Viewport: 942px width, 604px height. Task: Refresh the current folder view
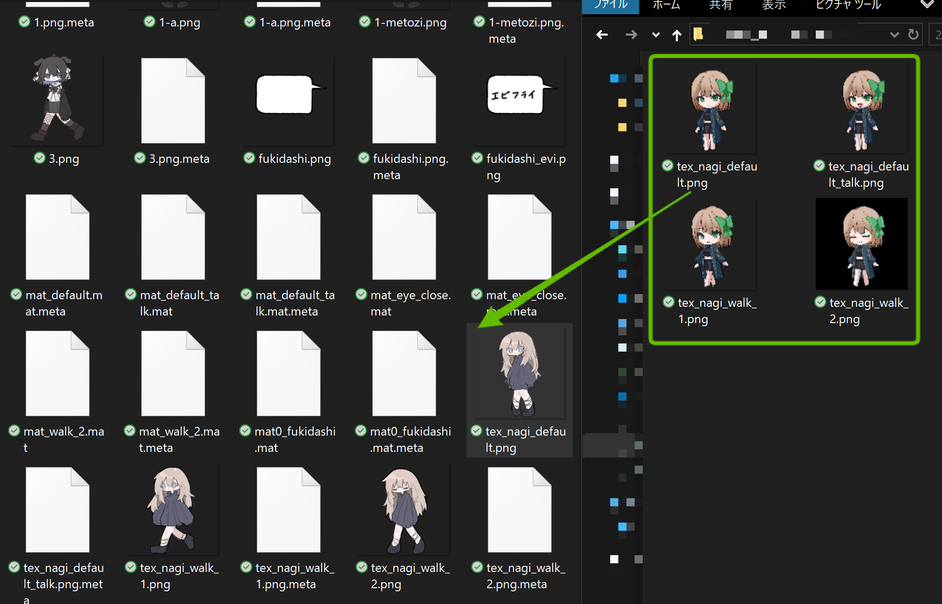[914, 35]
